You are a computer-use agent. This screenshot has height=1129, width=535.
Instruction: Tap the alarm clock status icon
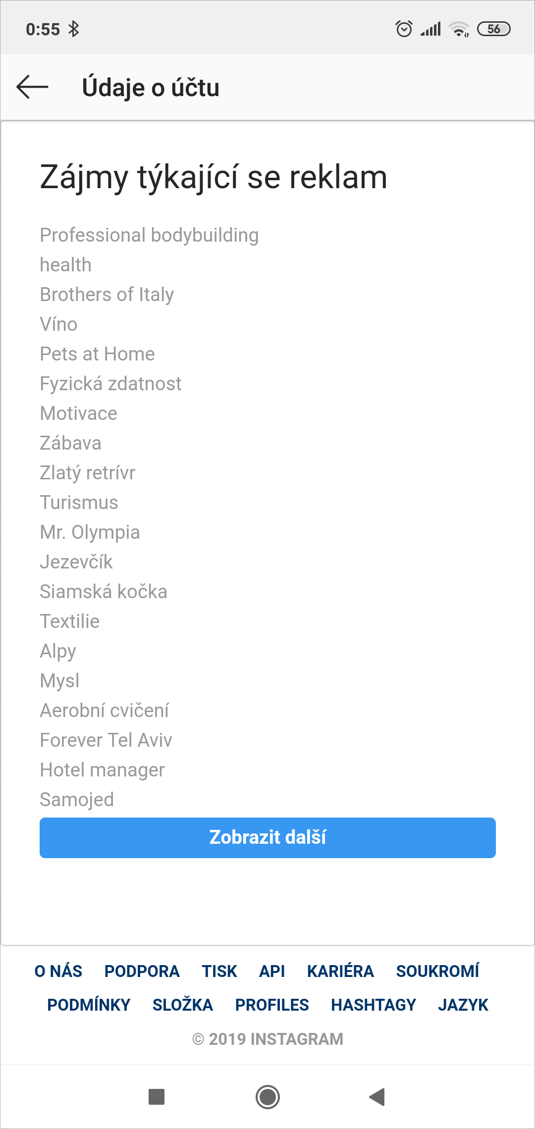pos(404,29)
